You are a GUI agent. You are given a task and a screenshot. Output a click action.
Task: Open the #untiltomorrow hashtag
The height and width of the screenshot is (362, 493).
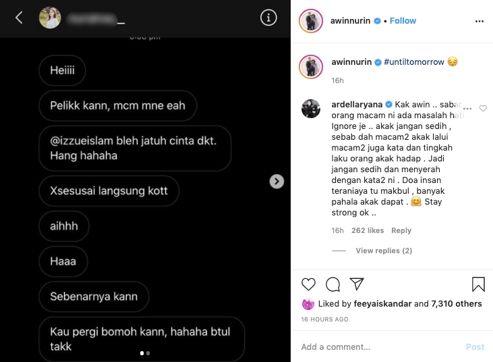[414, 62]
